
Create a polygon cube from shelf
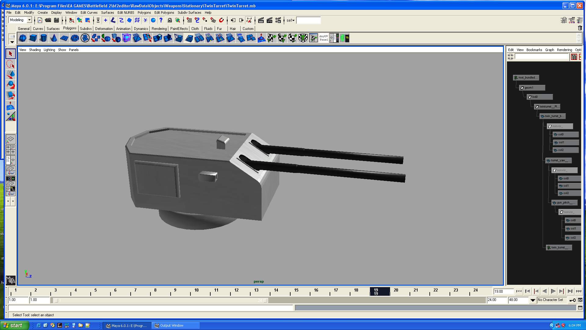click(33, 38)
